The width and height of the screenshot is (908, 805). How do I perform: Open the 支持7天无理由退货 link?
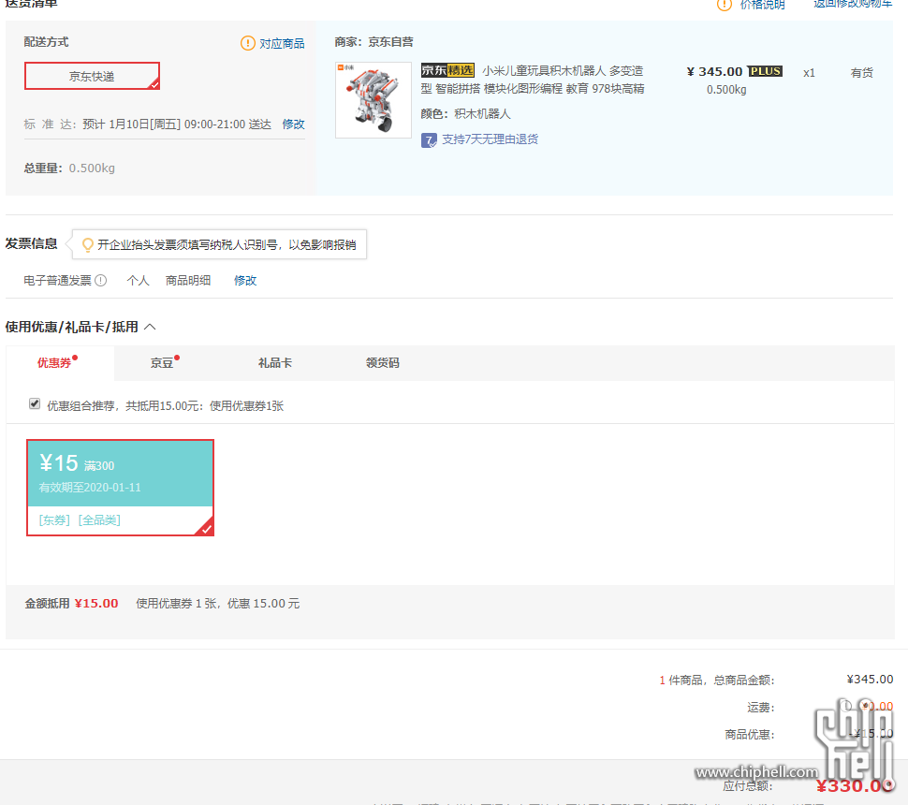[490, 139]
